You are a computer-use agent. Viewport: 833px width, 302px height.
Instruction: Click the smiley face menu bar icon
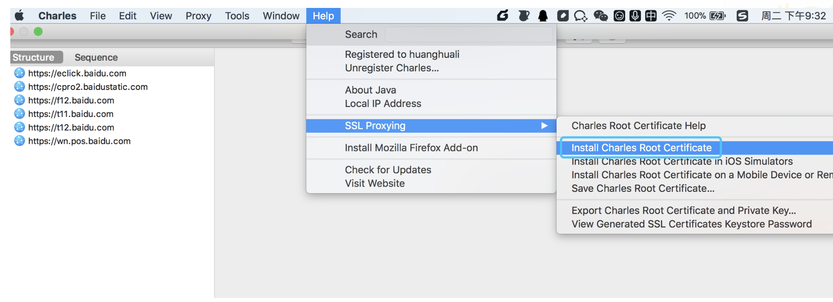619,16
